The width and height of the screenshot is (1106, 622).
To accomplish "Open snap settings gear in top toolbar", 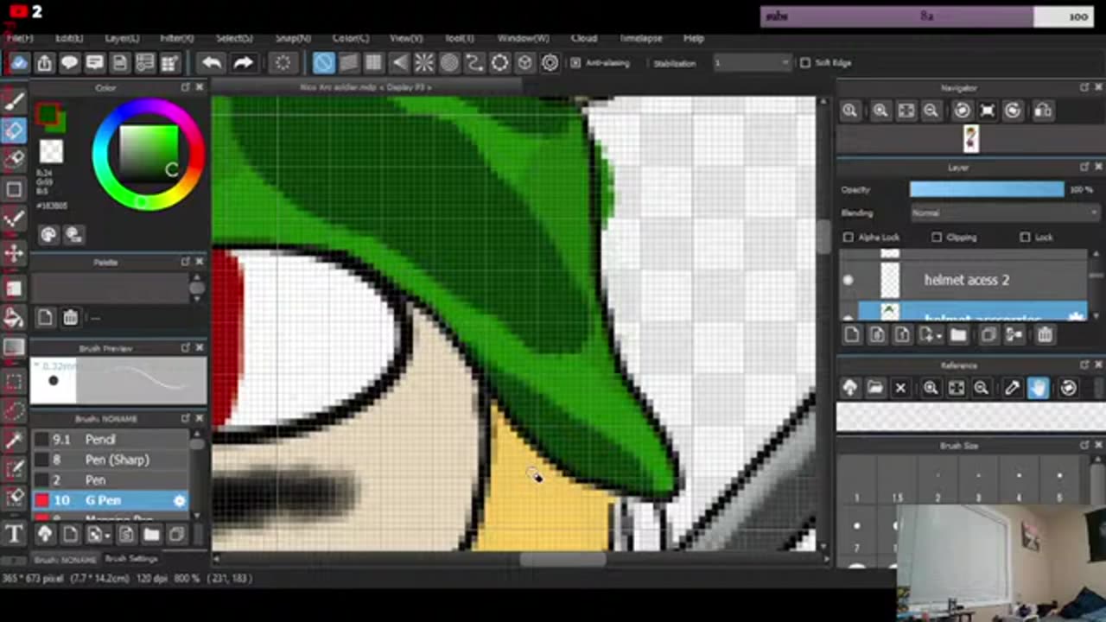I will [550, 62].
